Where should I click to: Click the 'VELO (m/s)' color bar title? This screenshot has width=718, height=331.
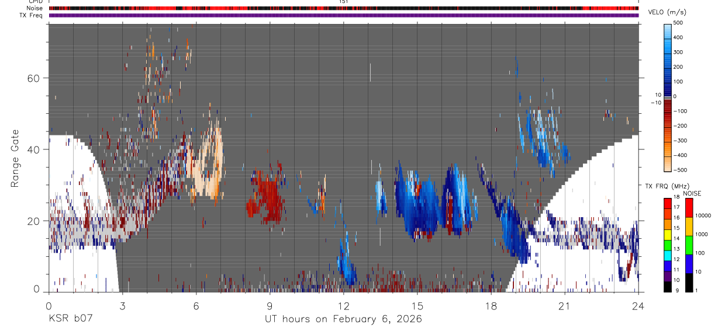pos(668,13)
